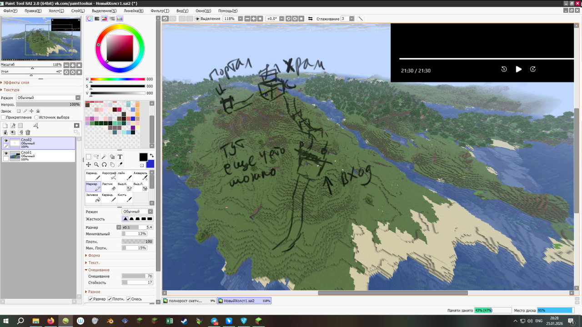
Task: Select the Watercolor brush
Action: click(140, 176)
